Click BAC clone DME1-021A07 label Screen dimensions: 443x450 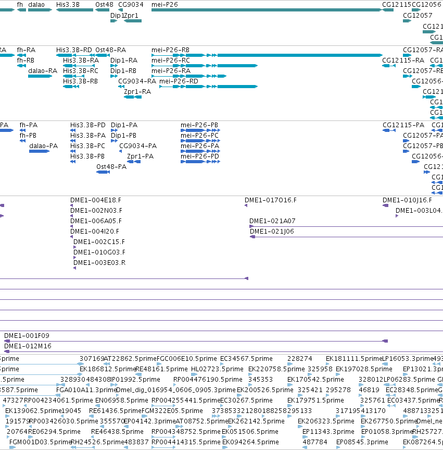point(272,221)
